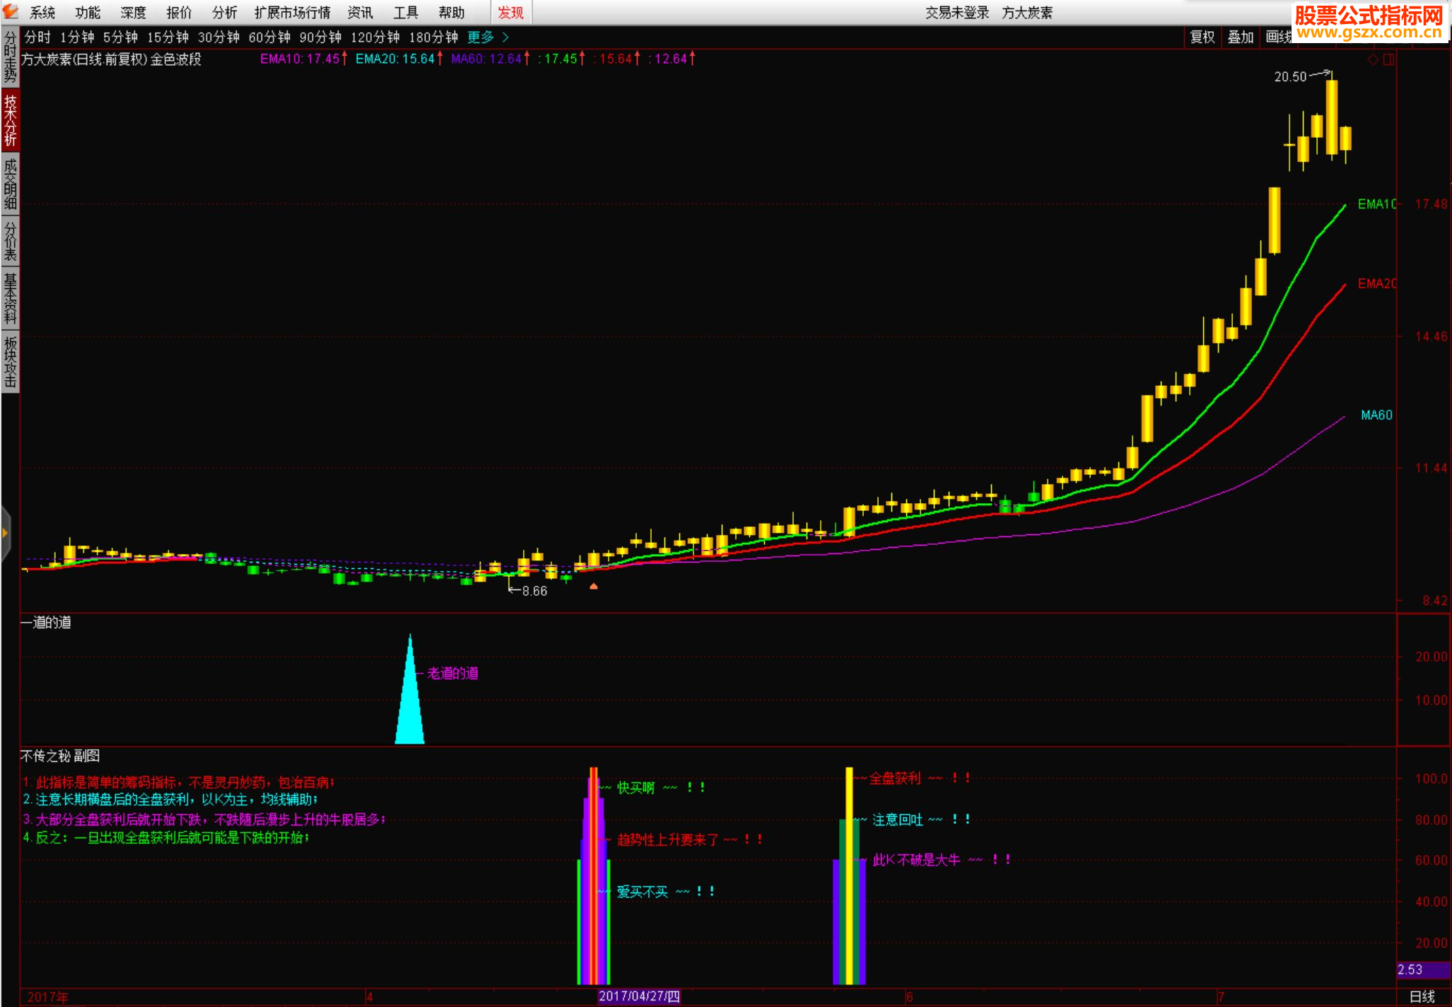Click the MA60 line label

1376,415
